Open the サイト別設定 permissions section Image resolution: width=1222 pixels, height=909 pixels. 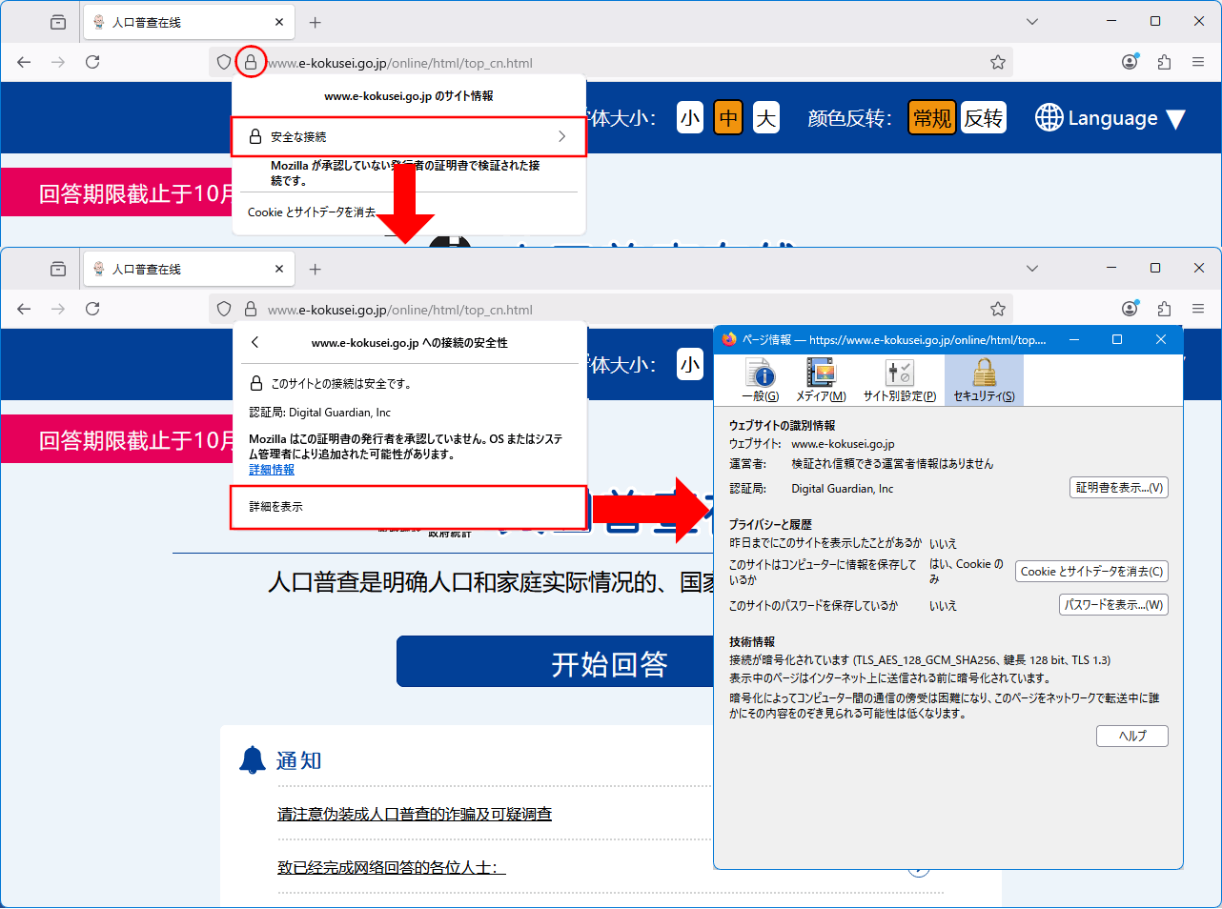pos(899,380)
